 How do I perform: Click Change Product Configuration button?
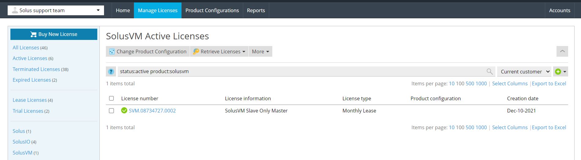[148, 52]
